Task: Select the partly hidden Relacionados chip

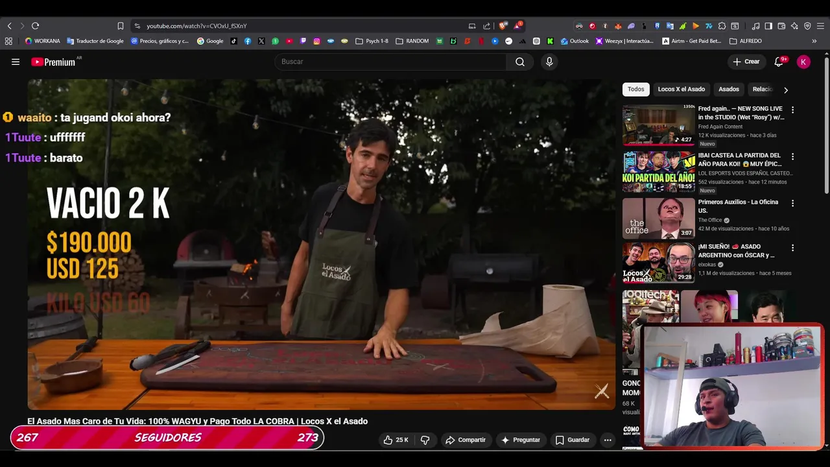Action: click(763, 89)
